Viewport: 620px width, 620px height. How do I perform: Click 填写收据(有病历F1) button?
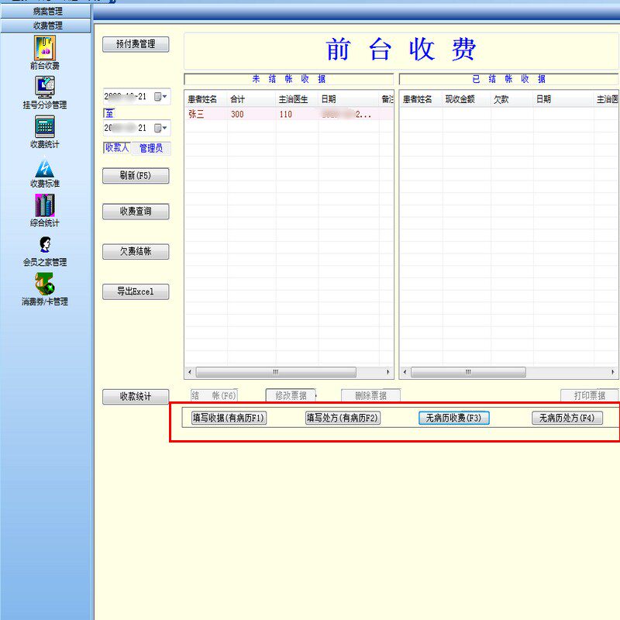pos(229,418)
